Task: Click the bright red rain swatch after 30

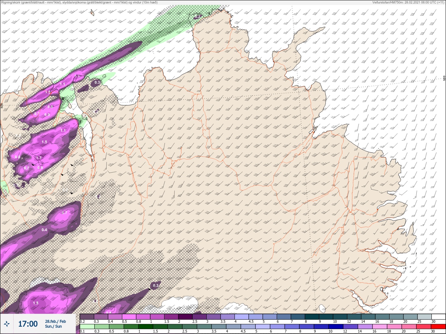Action: pyautogui.click(x=438, y=327)
